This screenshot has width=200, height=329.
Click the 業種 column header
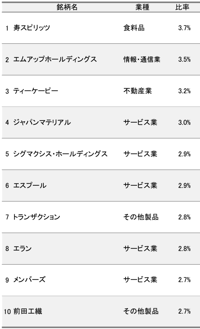142,7
